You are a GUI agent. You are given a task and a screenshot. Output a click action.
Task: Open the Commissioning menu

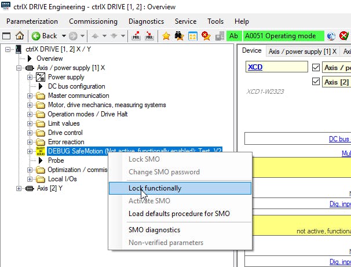93,21
